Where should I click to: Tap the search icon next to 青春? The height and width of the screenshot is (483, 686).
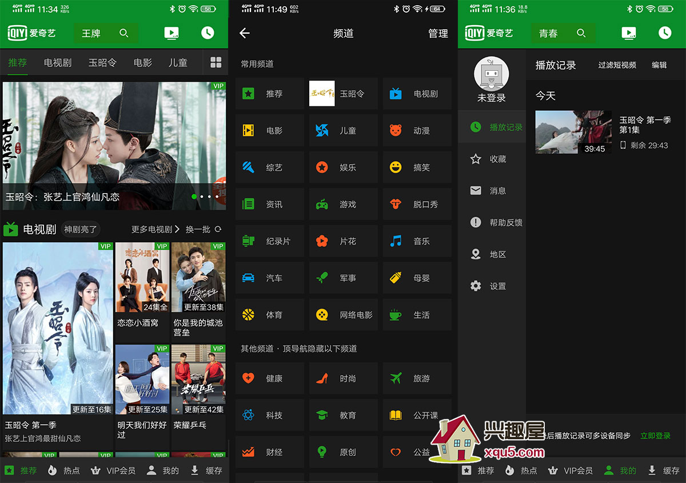[581, 33]
